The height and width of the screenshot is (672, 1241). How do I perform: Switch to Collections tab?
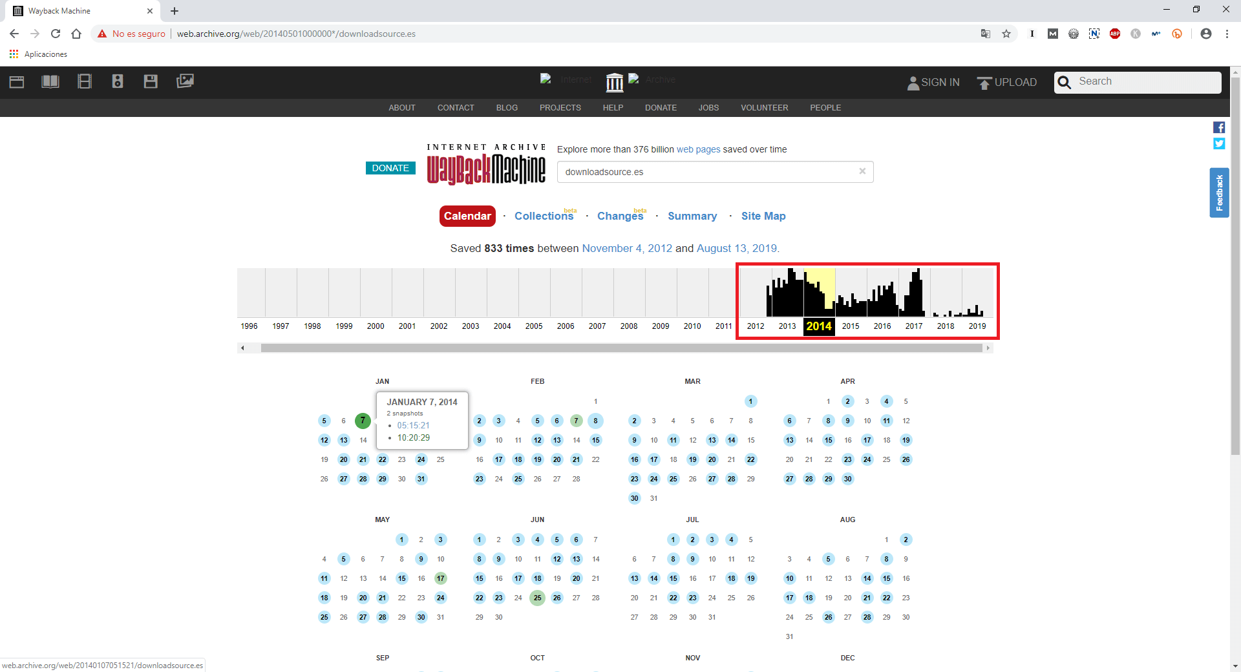(x=544, y=216)
